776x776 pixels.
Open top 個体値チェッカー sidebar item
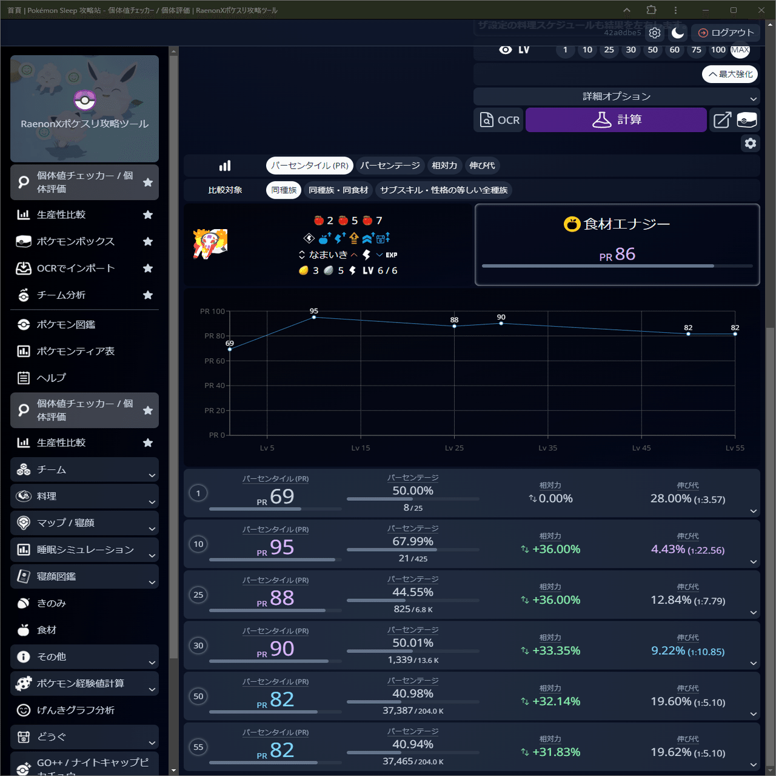coord(84,182)
